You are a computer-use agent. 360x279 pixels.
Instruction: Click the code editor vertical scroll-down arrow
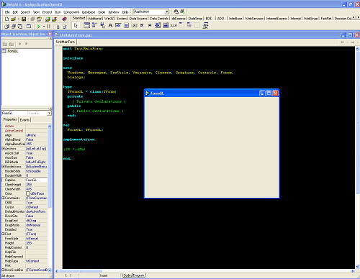click(358, 266)
